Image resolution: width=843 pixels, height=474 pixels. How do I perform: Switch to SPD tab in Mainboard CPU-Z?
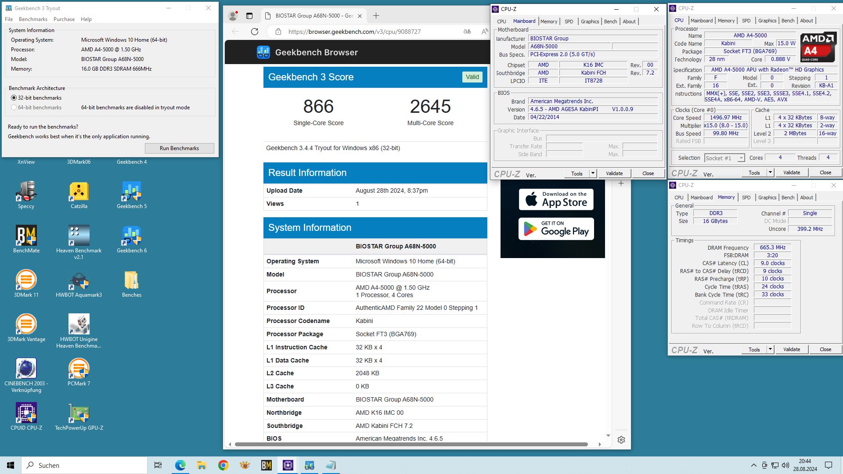[x=569, y=22]
